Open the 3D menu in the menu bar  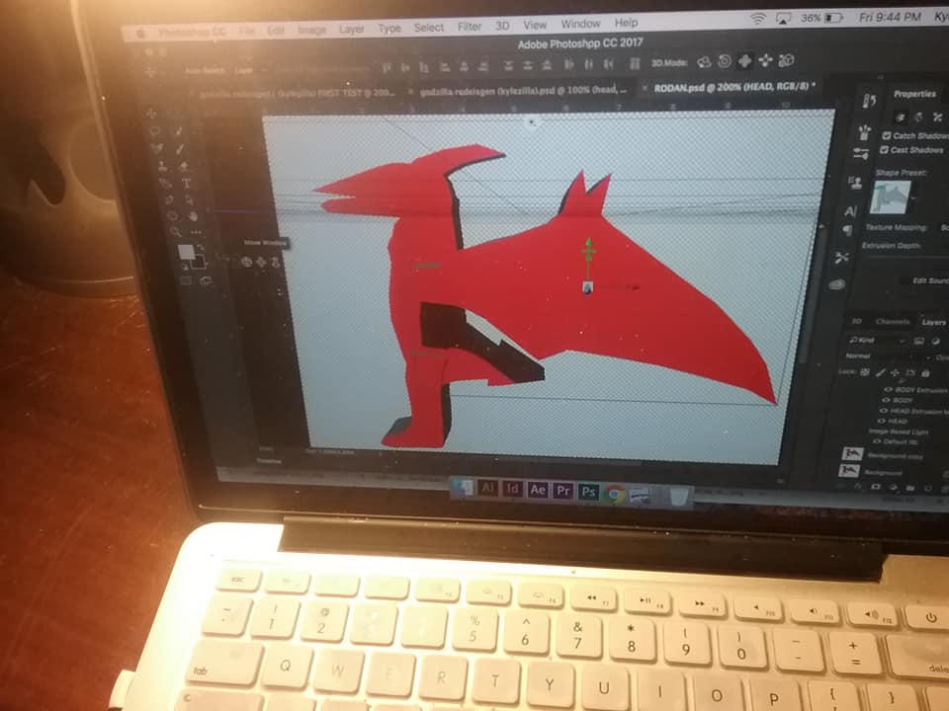(500, 24)
